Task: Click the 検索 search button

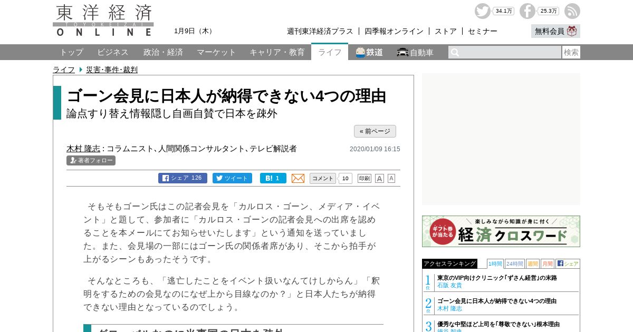Action: (x=571, y=52)
